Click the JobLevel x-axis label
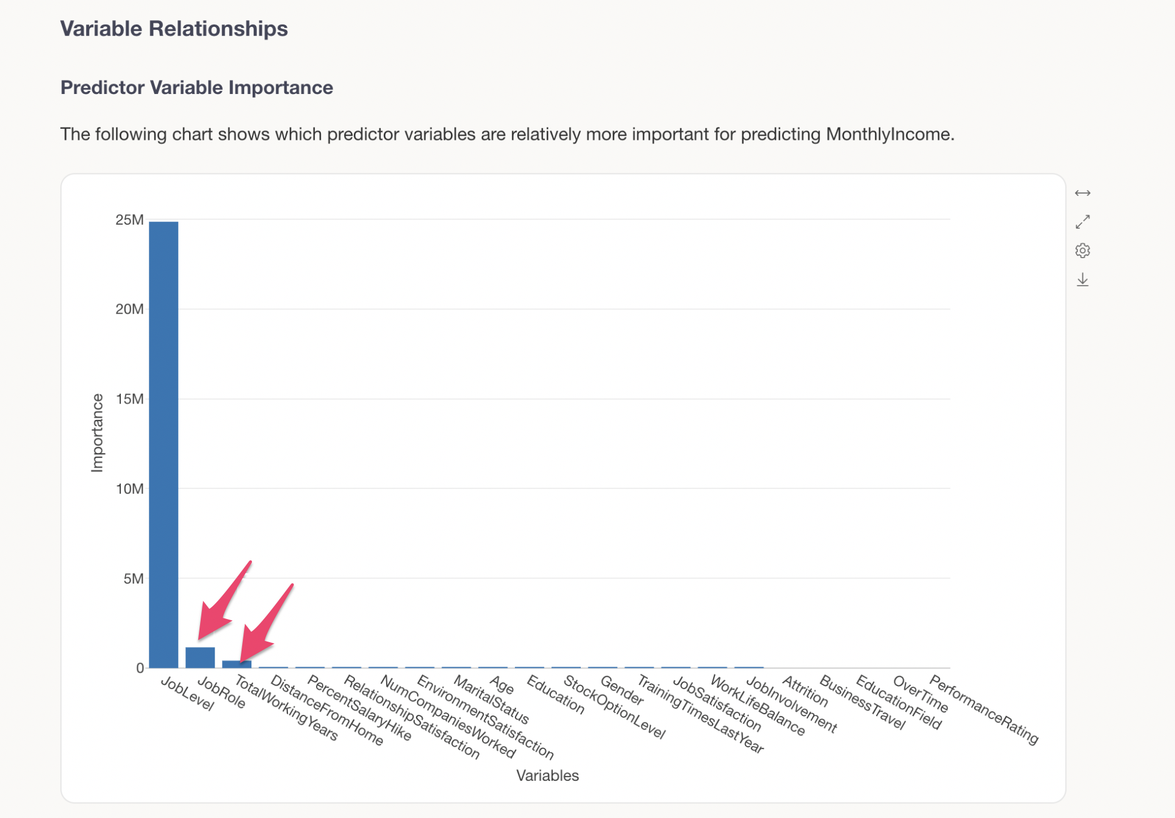1175x818 pixels. [x=187, y=693]
